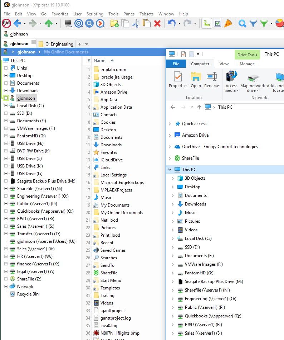284x340 pixels.
Task: Click the Name column header
Action: click(x=99, y=61)
